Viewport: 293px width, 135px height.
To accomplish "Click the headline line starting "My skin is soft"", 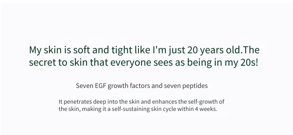I will tap(144, 50).
